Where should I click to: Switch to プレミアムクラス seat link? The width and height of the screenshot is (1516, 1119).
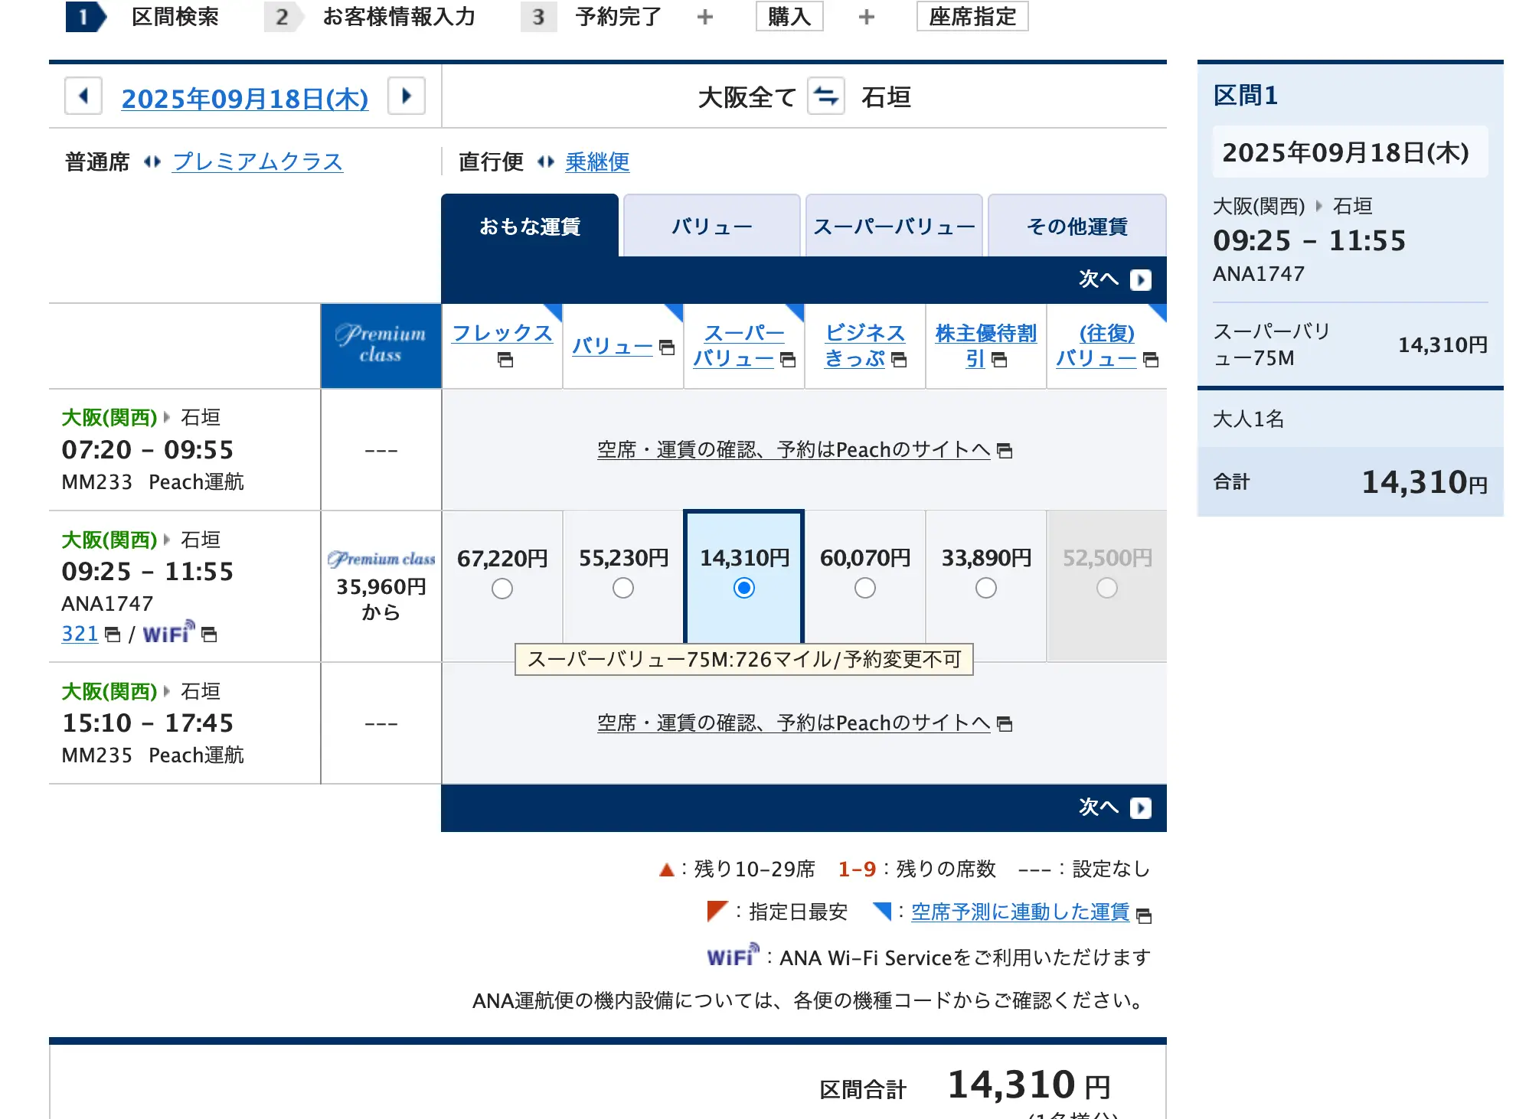[x=257, y=161]
